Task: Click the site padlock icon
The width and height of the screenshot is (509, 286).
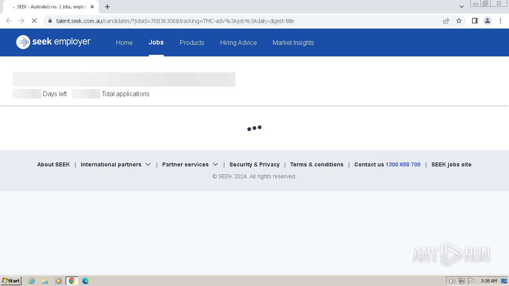Action: 50,21
